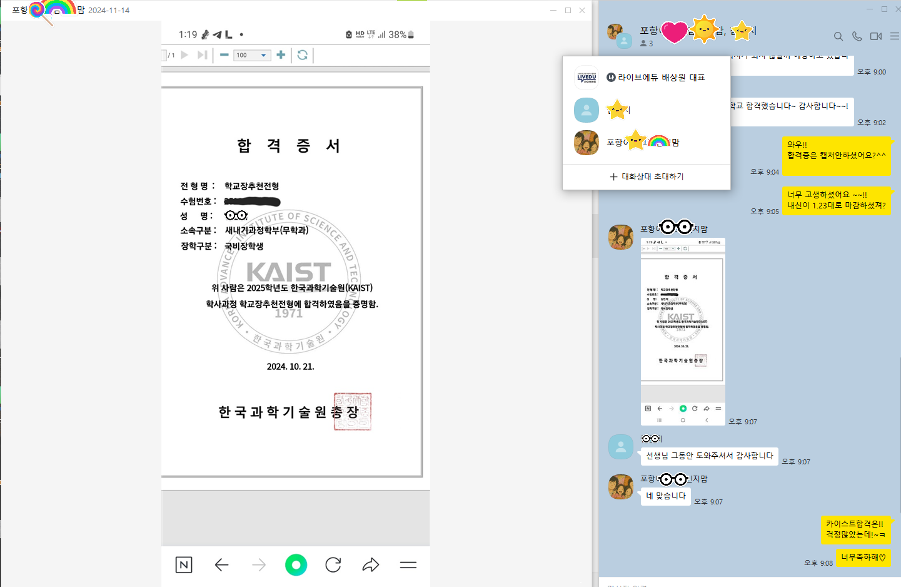This screenshot has height=587, width=901.
Task: Jump to the last page in viewer
Action: (202, 55)
